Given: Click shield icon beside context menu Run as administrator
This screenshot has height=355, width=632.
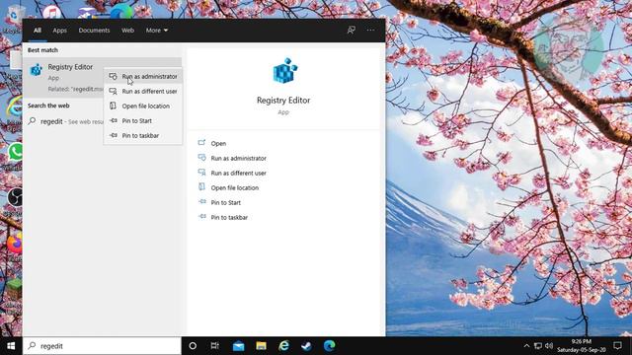Looking at the screenshot, I should click(114, 76).
